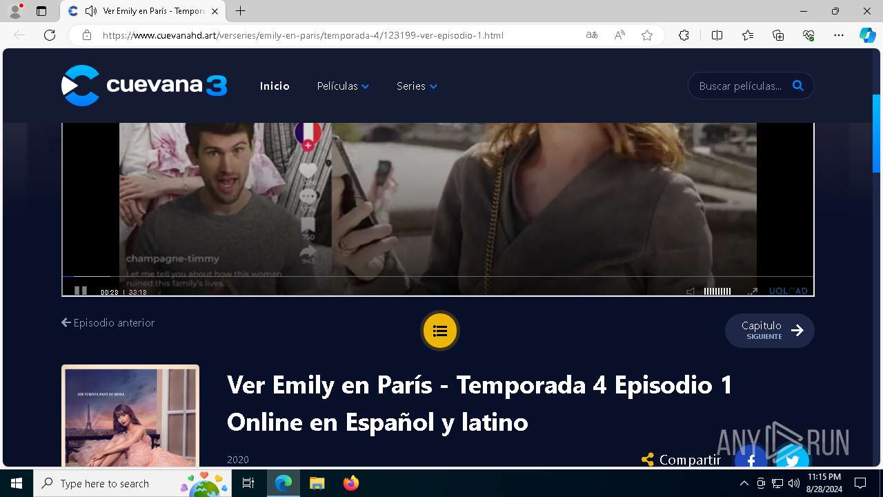The image size is (883, 497).
Task: Open the notification center
Action: pyautogui.click(x=860, y=483)
